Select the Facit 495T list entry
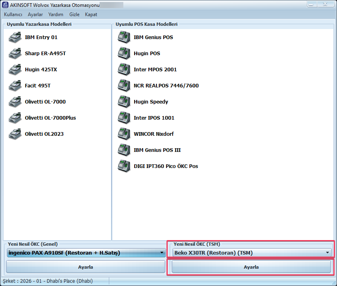 tap(37, 85)
